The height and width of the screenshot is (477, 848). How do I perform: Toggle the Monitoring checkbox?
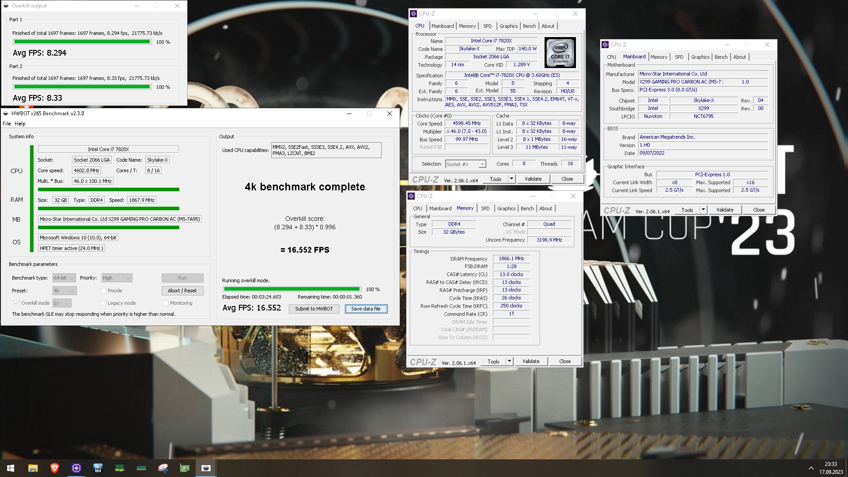click(166, 303)
